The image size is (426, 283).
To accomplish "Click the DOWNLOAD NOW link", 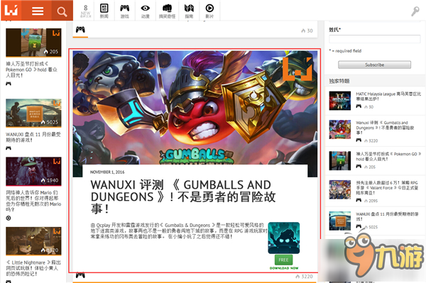I will [x=284, y=268].
